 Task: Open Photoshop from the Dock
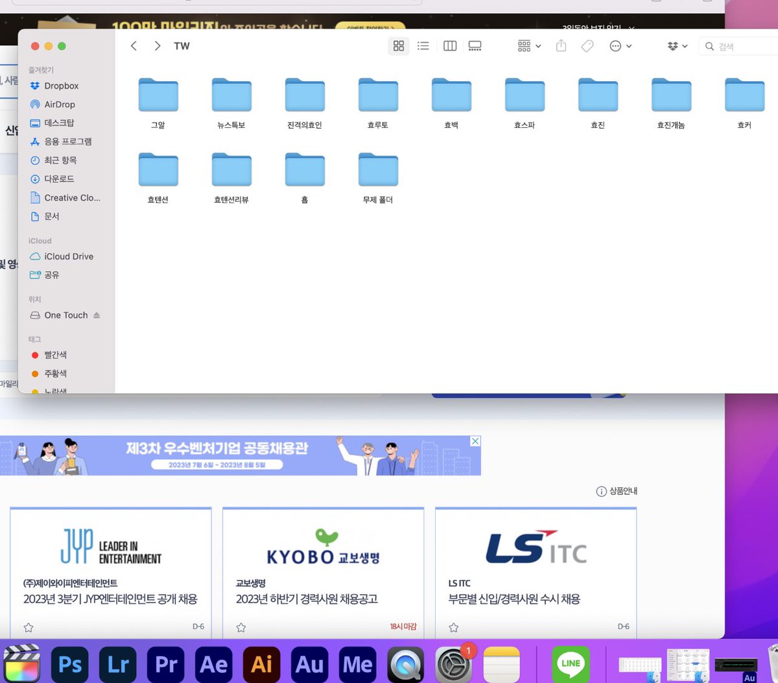tap(70, 664)
